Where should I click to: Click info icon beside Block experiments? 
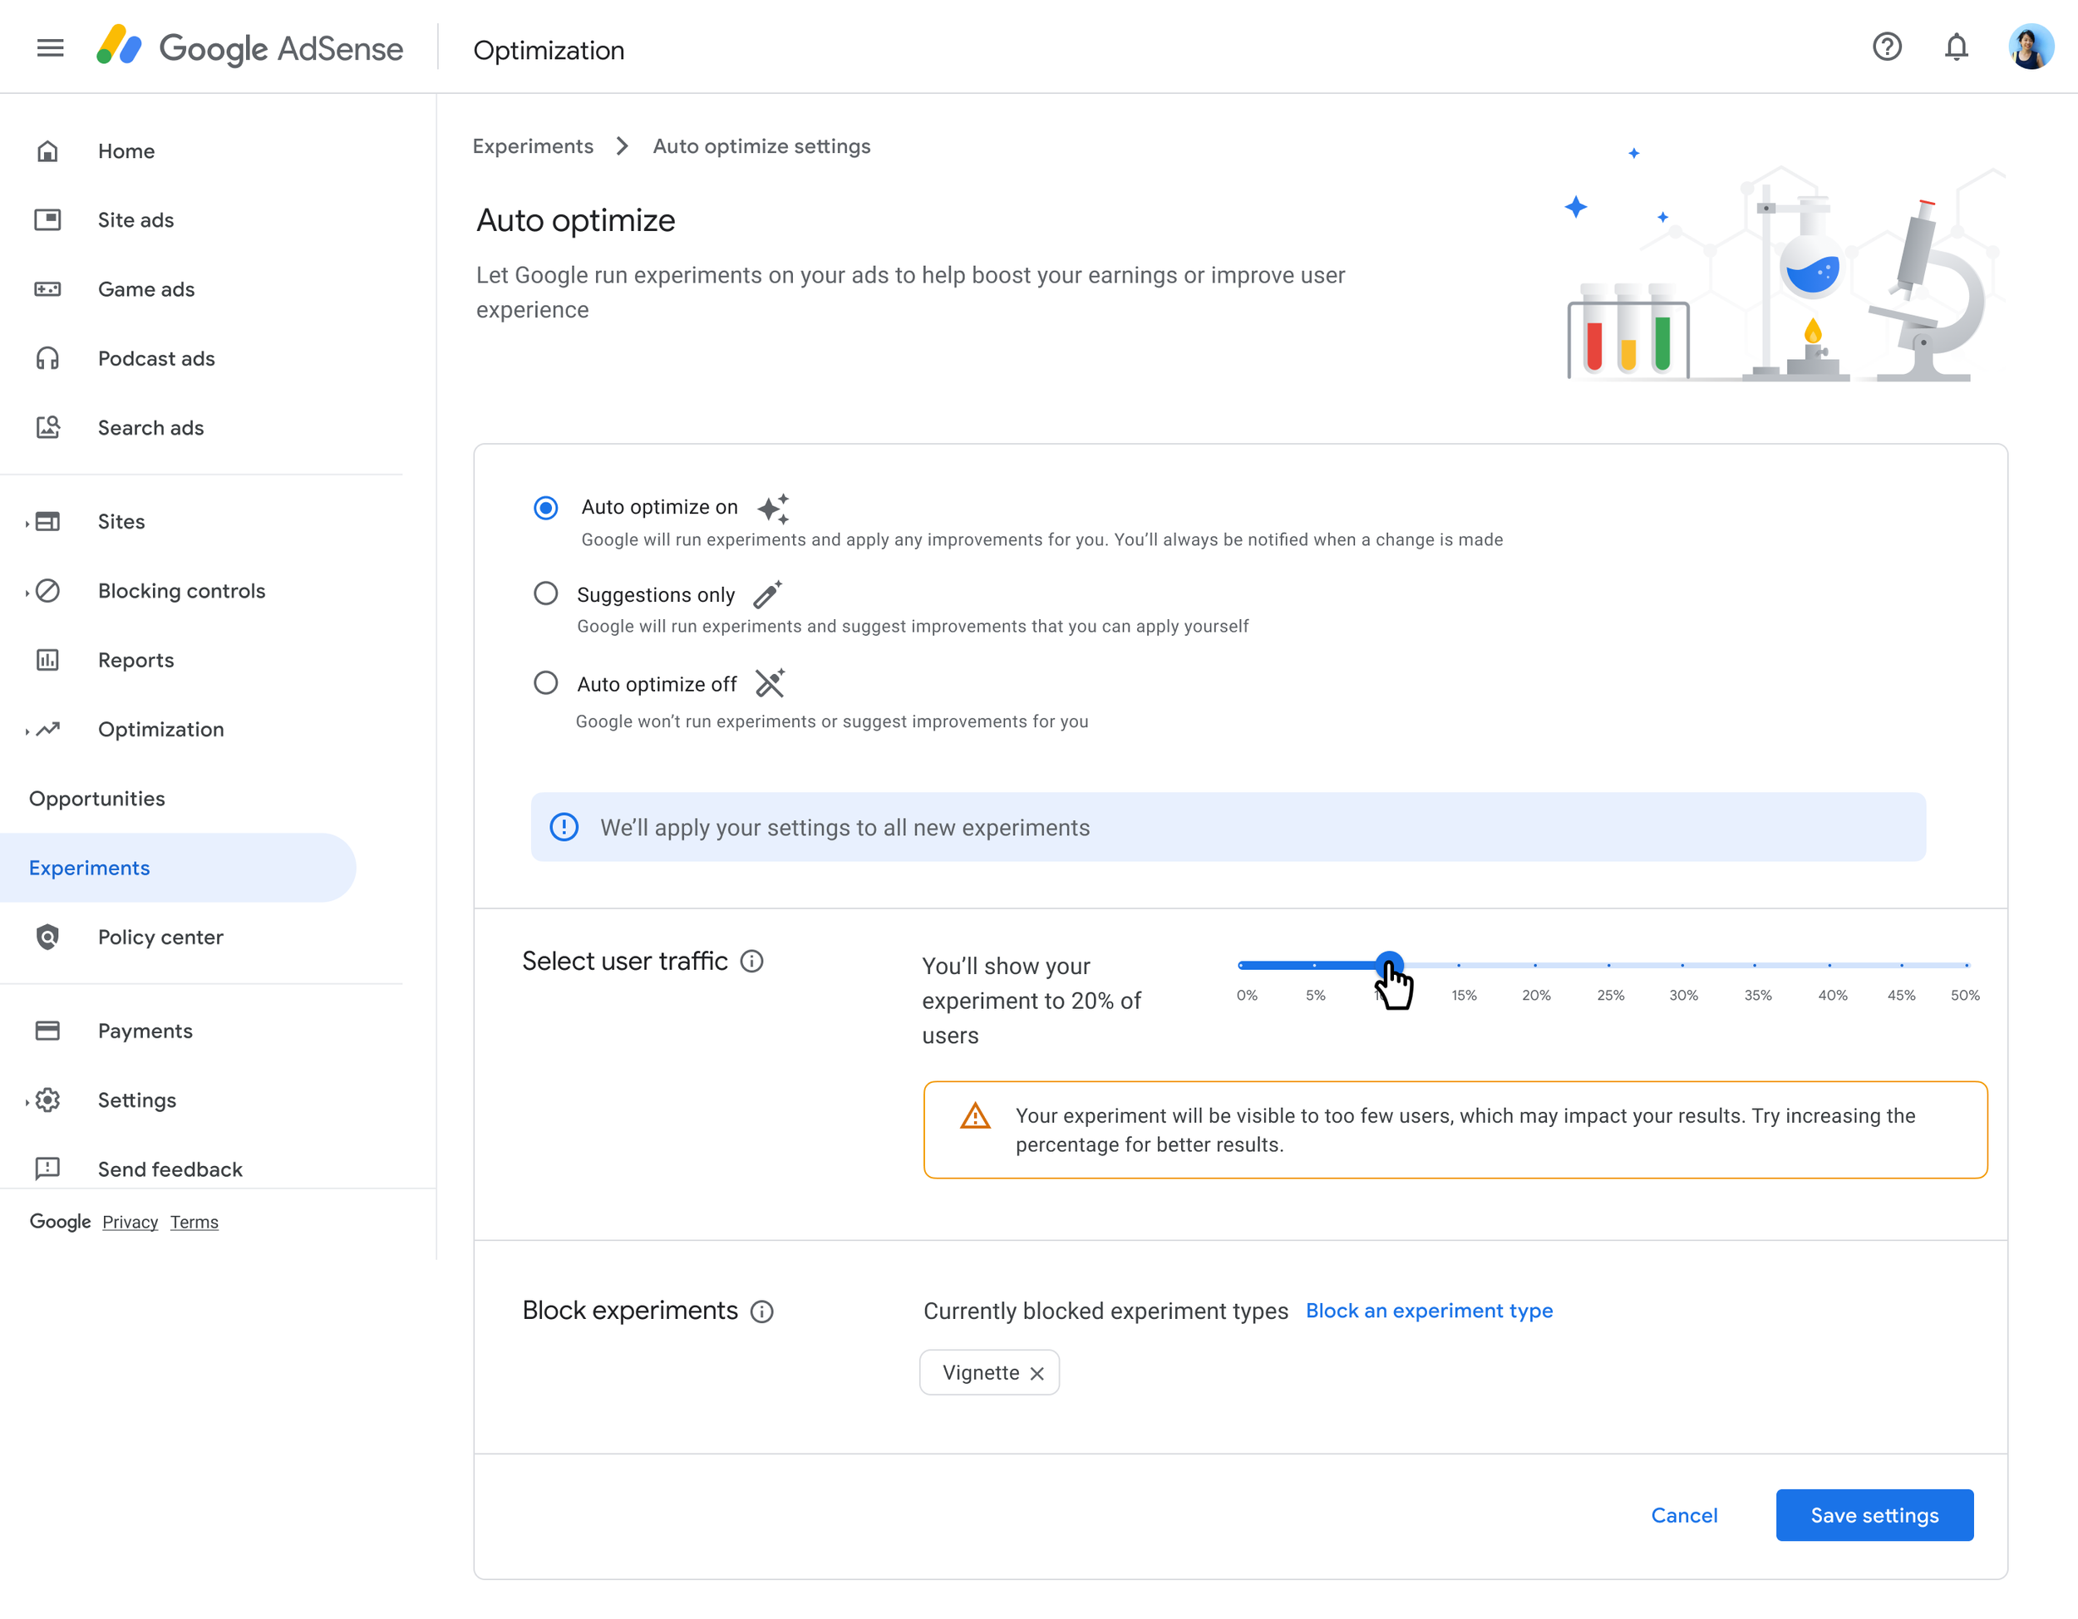[x=761, y=1311]
